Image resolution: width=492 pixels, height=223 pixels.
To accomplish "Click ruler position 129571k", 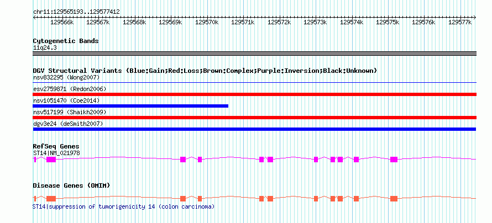I will click(x=243, y=22).
